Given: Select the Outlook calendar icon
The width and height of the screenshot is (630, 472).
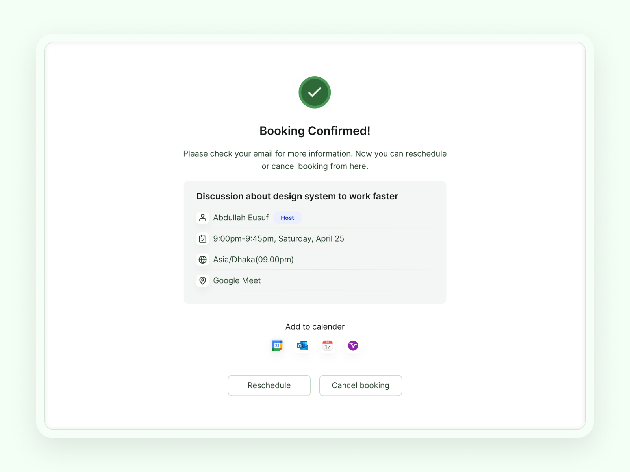Looking at the screenshot, I should point(302,346).
